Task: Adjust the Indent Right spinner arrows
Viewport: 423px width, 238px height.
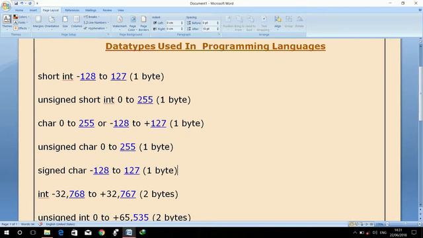Action: (182, 28)
